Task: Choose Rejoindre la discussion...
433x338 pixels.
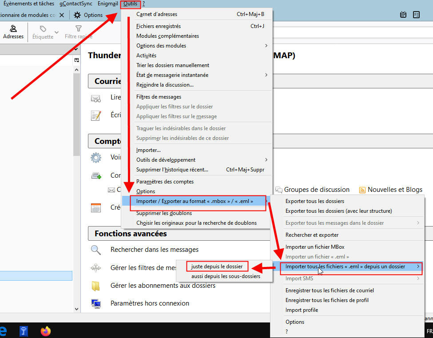Action: point(197,85)
